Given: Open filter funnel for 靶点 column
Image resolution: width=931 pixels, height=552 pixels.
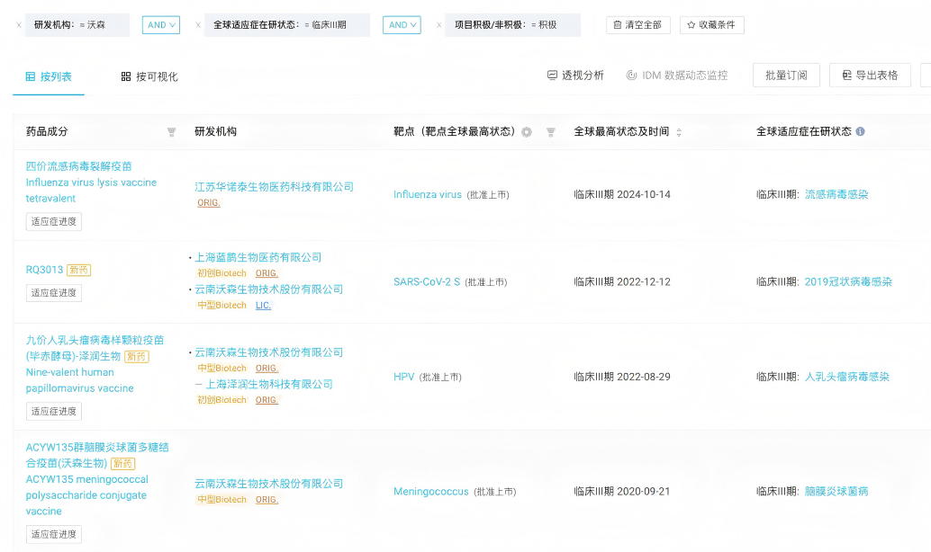Looking at the screenshot, I should click(550, 132).
